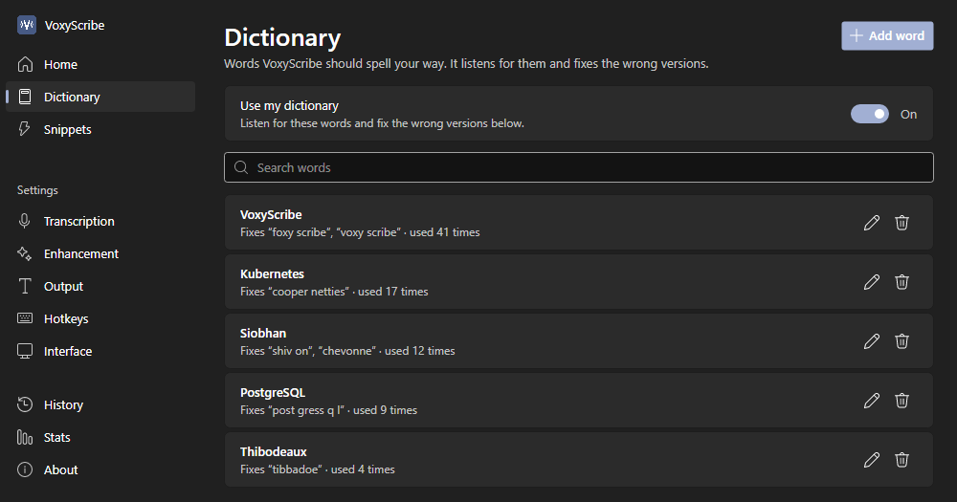Click the Hotkeys keyboard icon
Viewport: 957px width, 502px height.
25,317
